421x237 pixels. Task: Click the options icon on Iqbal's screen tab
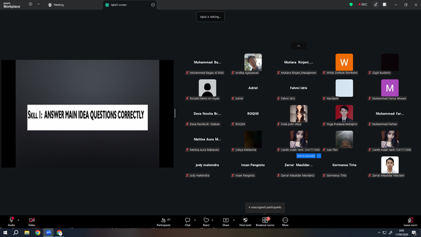tap(153, 5)
